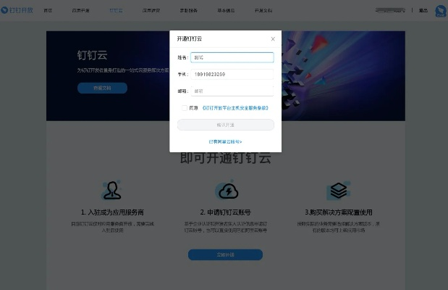
Task: Click the stacked layers icon for 购买解决方案
Action: pyautogui.click(x=338, y=191)
